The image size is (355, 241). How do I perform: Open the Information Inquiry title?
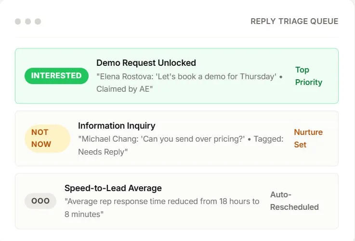[x=117, y=126]
